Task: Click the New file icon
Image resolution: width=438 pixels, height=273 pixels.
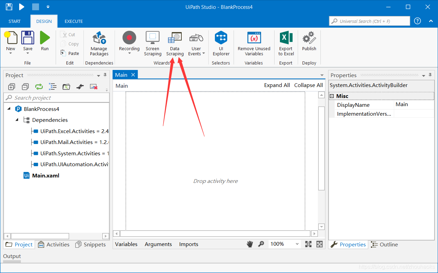Action: coord(11,38)
